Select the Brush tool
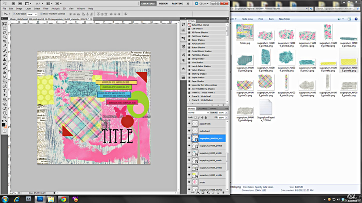Screen dimensions: 362x203 (x=4, y=56)
